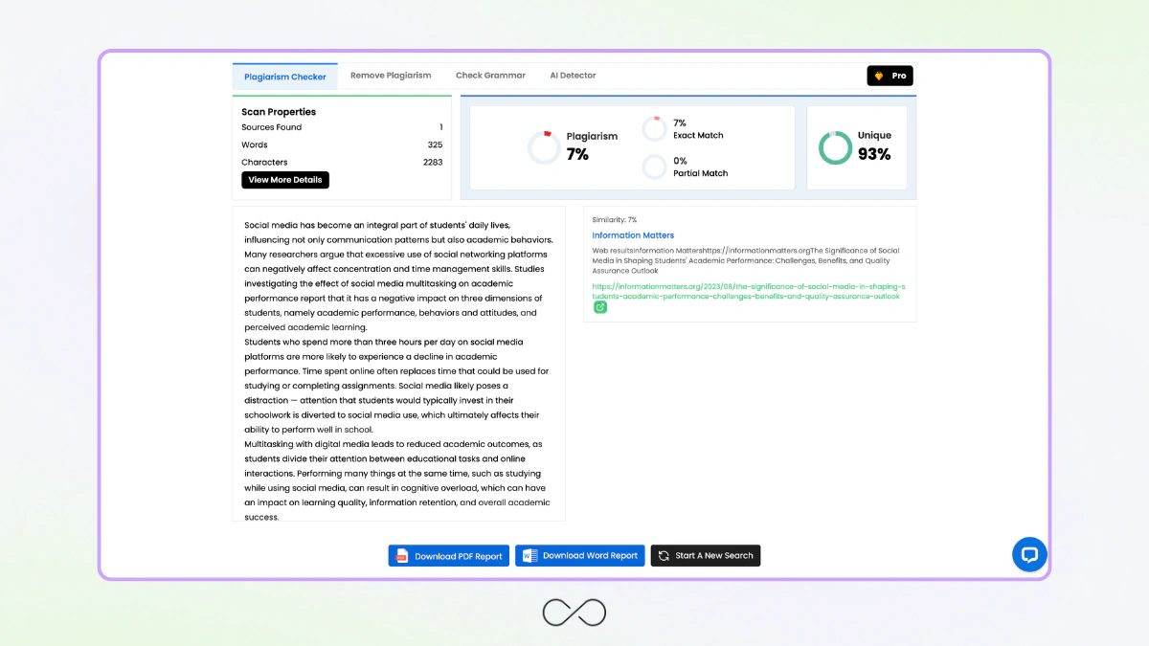Click the Exact Match label
The image size is (1149, 646).
point(698,136)
